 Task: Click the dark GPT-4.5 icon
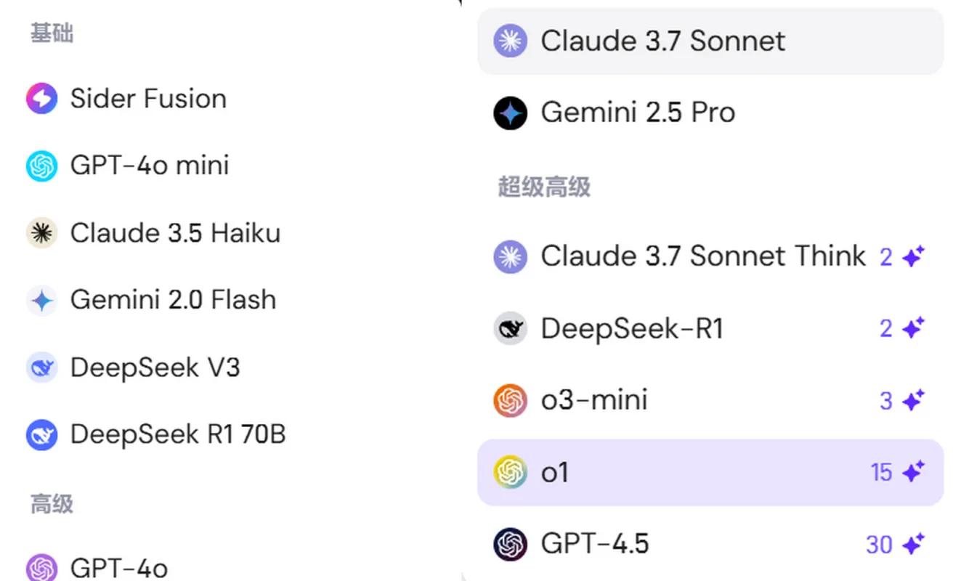(x=510, y=544)
